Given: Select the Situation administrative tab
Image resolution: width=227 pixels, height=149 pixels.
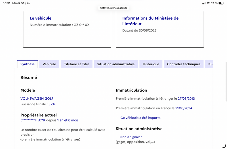Looking at the screenshot, I should pyautogui.click(x=116, y=64).
